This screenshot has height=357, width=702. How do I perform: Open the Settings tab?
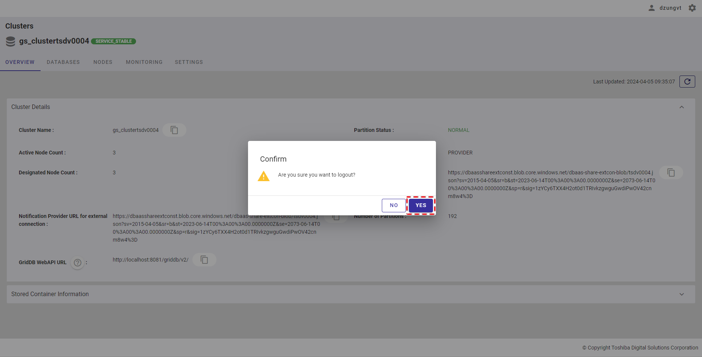(189, 62)
